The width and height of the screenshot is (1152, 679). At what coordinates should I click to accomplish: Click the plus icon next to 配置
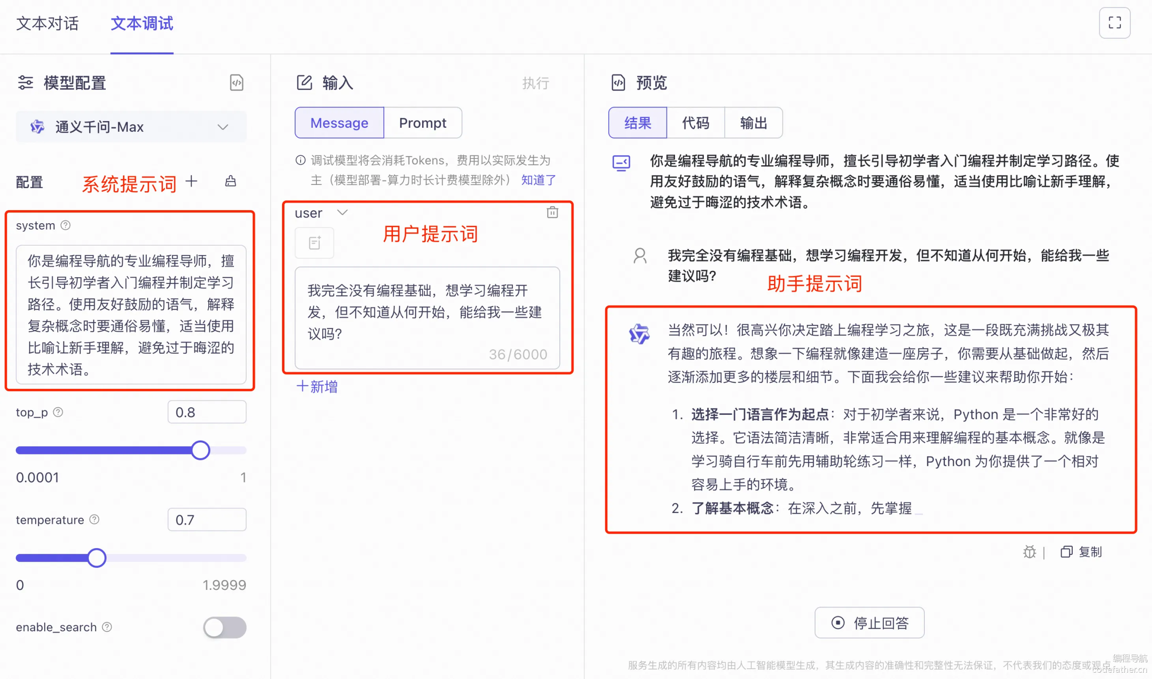point(191,181)
